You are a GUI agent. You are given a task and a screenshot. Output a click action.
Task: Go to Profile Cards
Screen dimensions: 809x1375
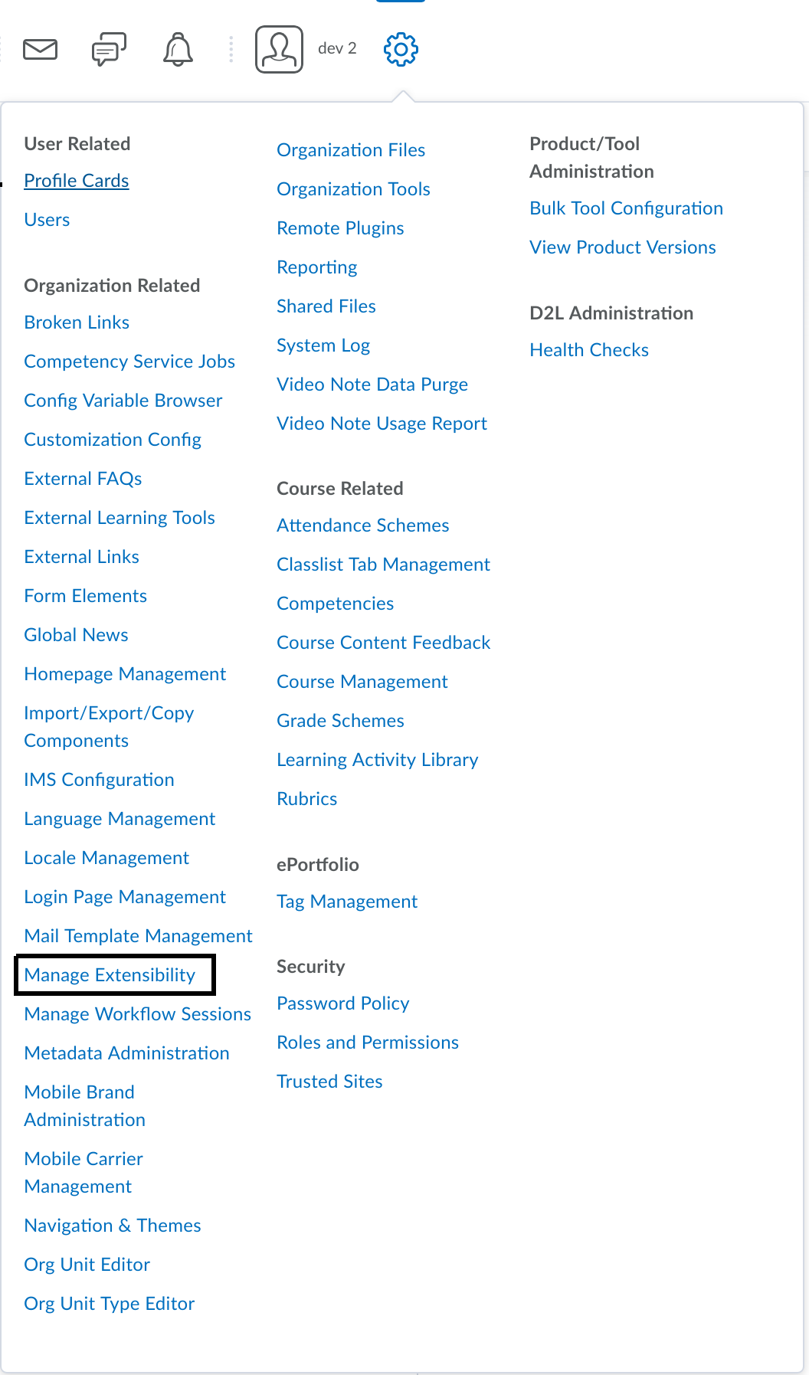click(x=77, y=181)
